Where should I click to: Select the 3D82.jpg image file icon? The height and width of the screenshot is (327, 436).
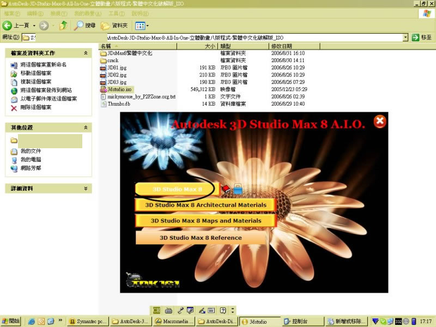click(x=103, y=75)
